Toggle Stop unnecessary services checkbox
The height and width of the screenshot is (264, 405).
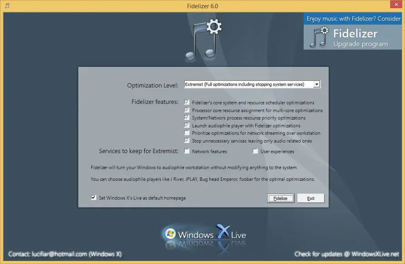pyautogui.click(x=187, y=140)
